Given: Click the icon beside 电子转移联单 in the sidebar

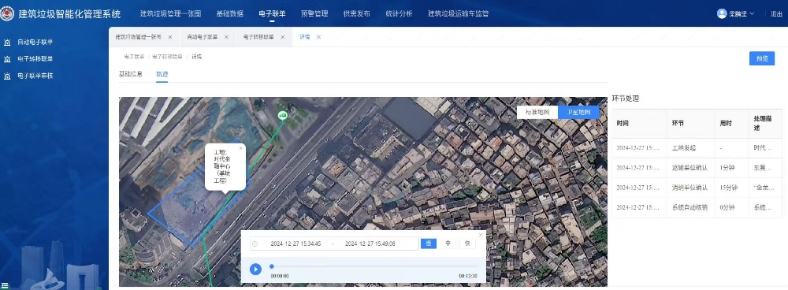Looking at the screenshot, I should [7, 59].
